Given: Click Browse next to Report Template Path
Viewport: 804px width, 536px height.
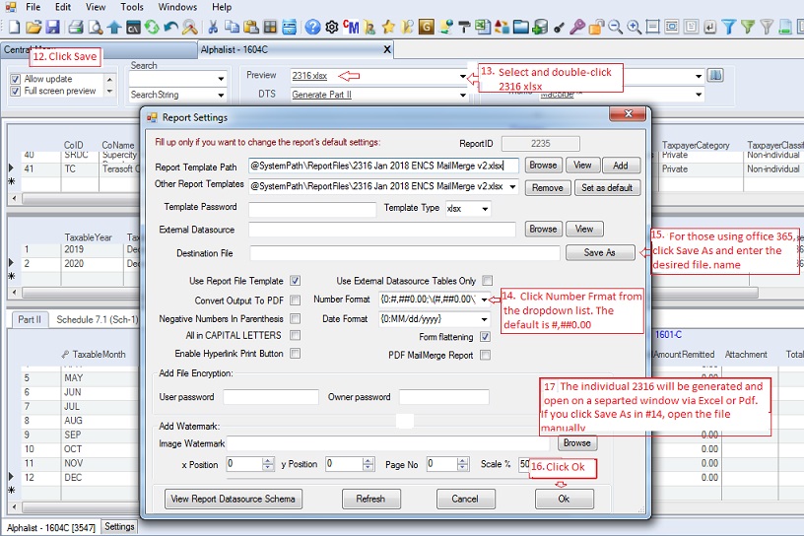Looking at the screenshot, I should point(543,166).
